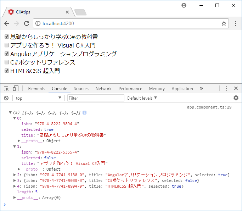Uncheck the HTML&CSS 超入門 checkbox
Screen dimensions: 242x211
[7, 71]
